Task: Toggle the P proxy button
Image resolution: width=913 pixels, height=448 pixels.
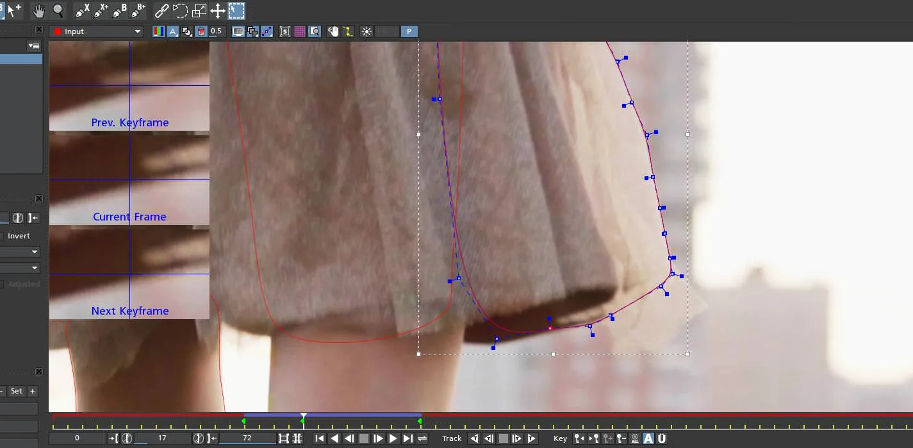Action: (409, 31)
